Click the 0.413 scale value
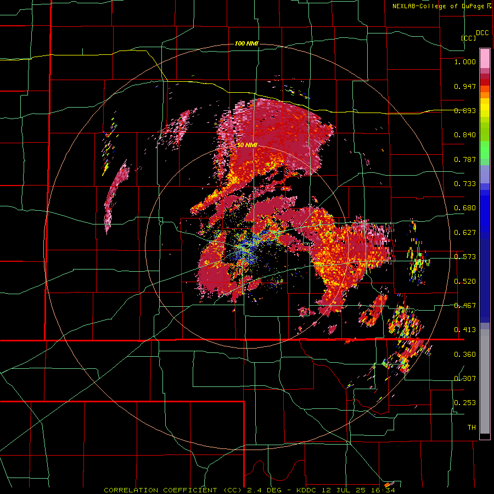494x494 pixels. coord(465,330)
